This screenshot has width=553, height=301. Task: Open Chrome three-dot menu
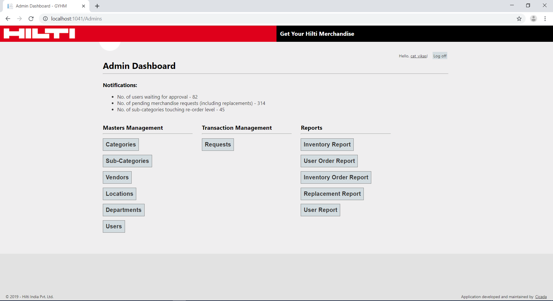pos(545,19)
